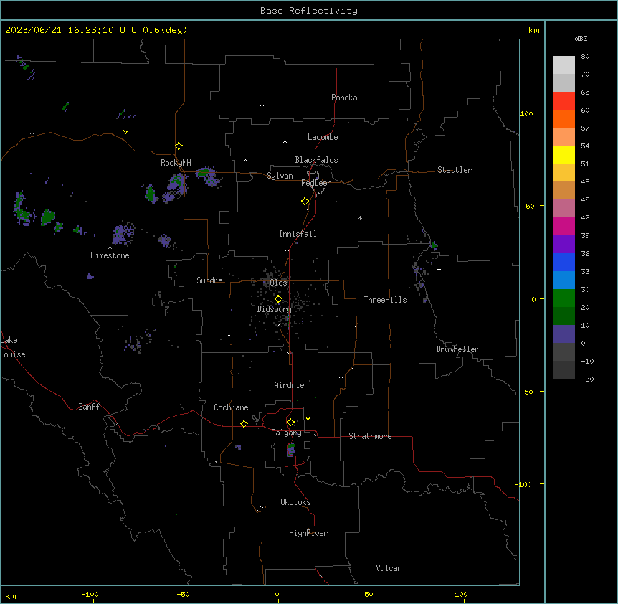Click the Okotoks town label

[295, 502]
